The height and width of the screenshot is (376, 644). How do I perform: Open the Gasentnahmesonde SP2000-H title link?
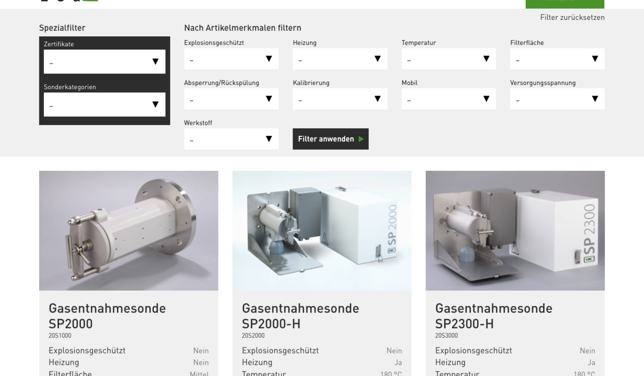(x=300, y=316)
